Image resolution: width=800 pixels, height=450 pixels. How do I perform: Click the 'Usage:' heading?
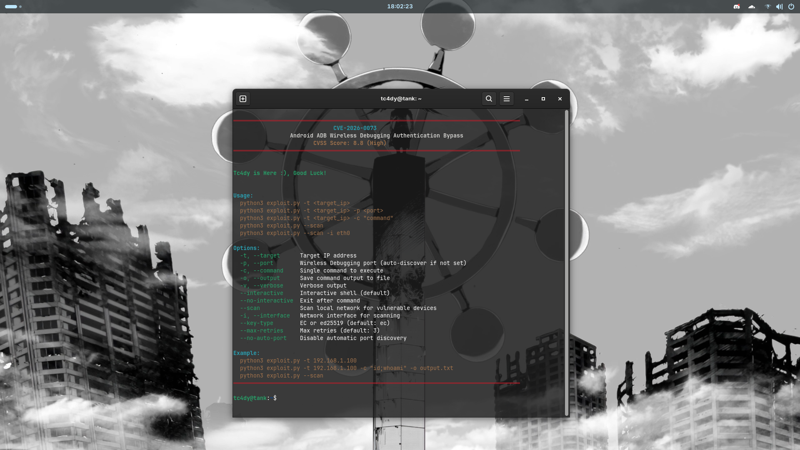click(243, 196)
